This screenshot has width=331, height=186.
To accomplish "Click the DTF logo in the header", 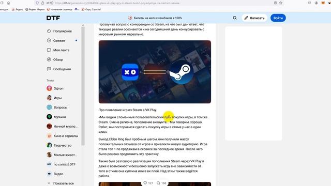I will tap(53, 18).
